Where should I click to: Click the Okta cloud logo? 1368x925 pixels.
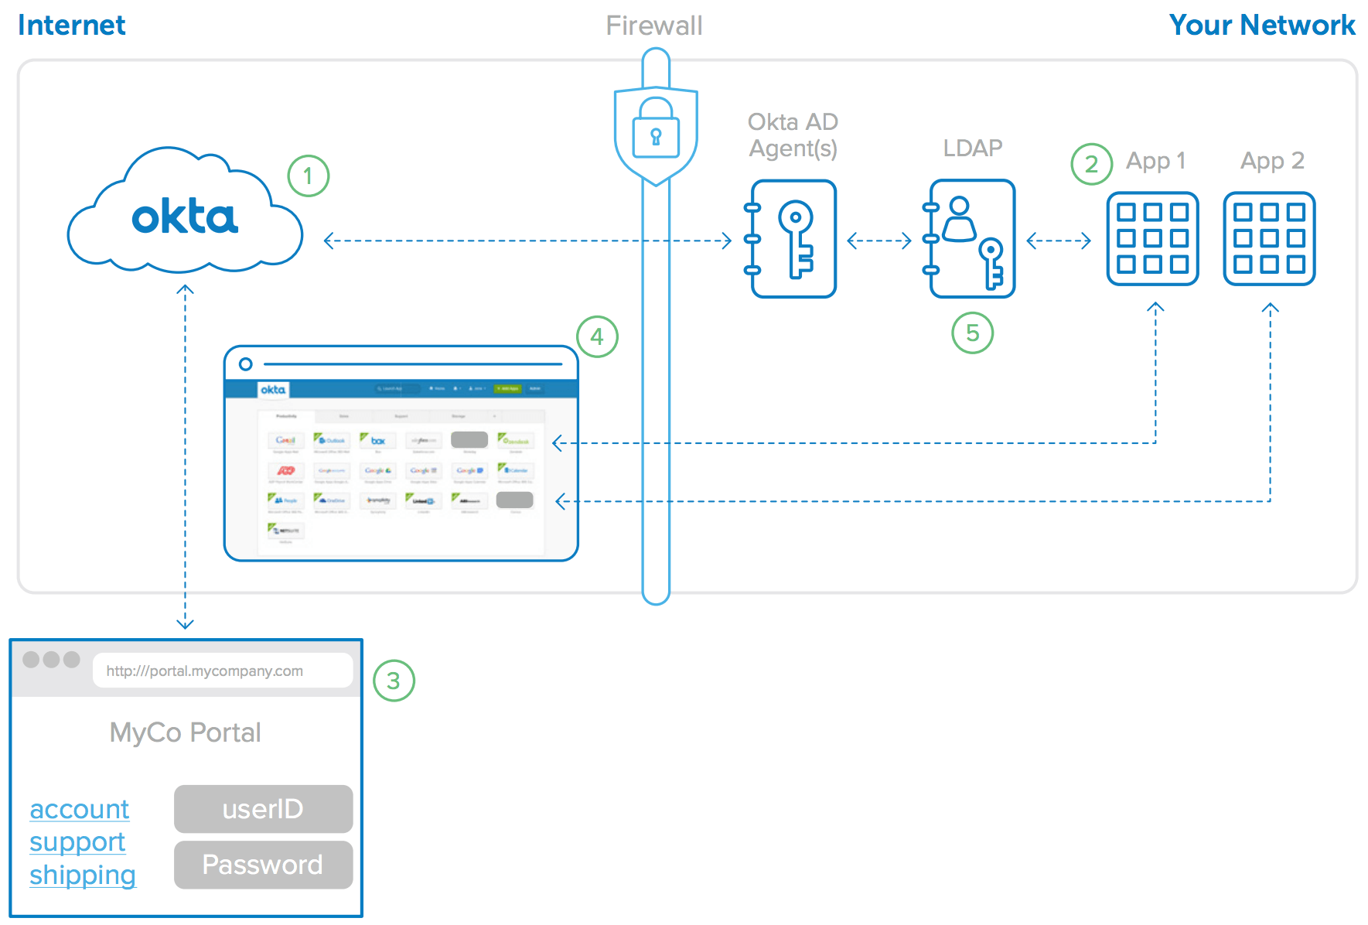(x=185, y=210)
